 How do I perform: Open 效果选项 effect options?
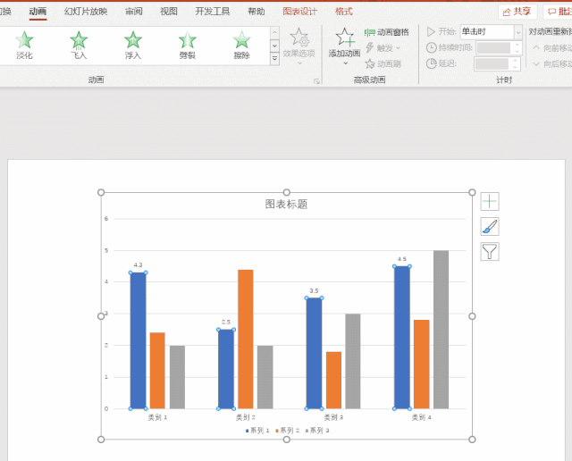(299, 46)
